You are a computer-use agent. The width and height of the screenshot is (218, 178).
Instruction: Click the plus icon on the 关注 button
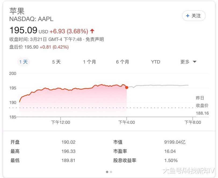pyautogui.click(x=188, y=16)
